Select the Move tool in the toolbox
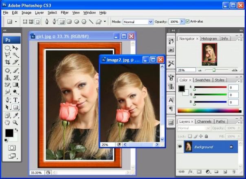Viewport: 246px width, 179px height. pos(16,48)
